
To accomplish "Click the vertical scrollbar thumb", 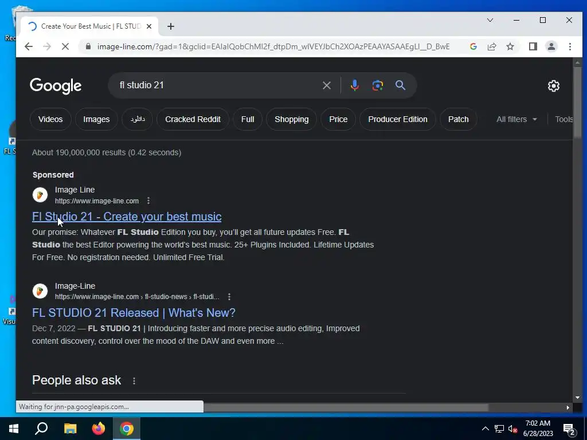I will (x=577, y=102).
